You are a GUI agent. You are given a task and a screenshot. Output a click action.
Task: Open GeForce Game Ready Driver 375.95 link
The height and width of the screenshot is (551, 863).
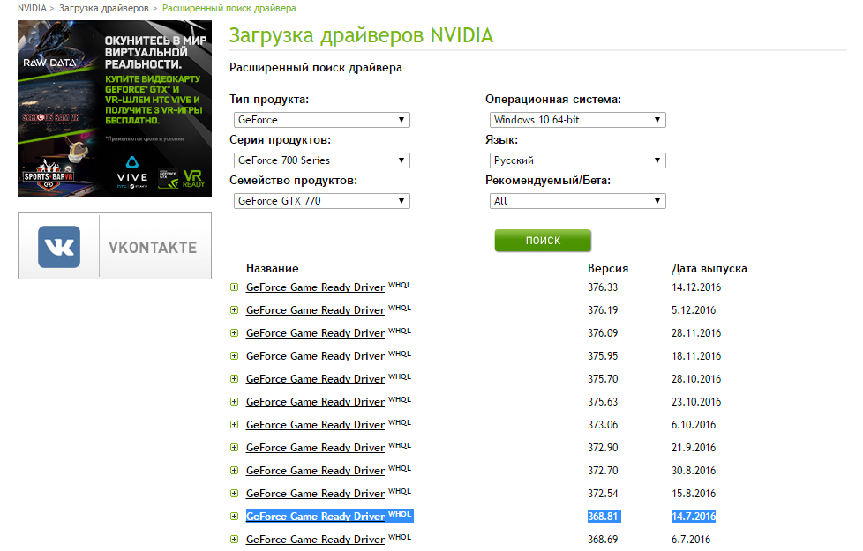click(315, 356)
